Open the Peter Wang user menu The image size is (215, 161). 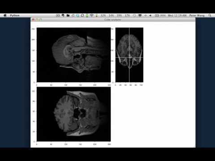coord(197,16)
